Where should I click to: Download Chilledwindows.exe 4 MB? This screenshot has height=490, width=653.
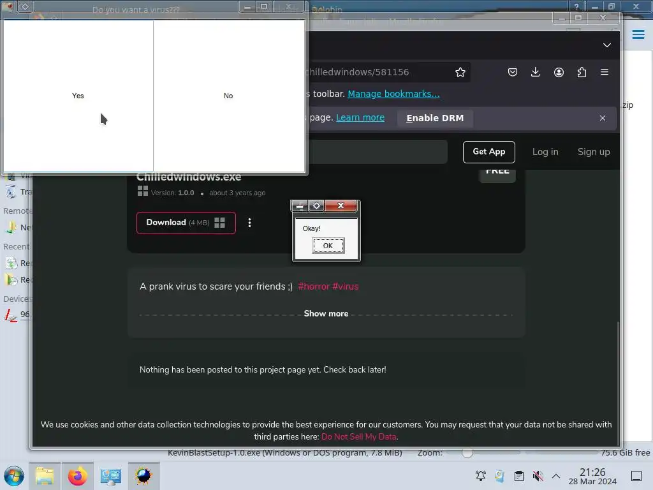(x=186, y=223)
